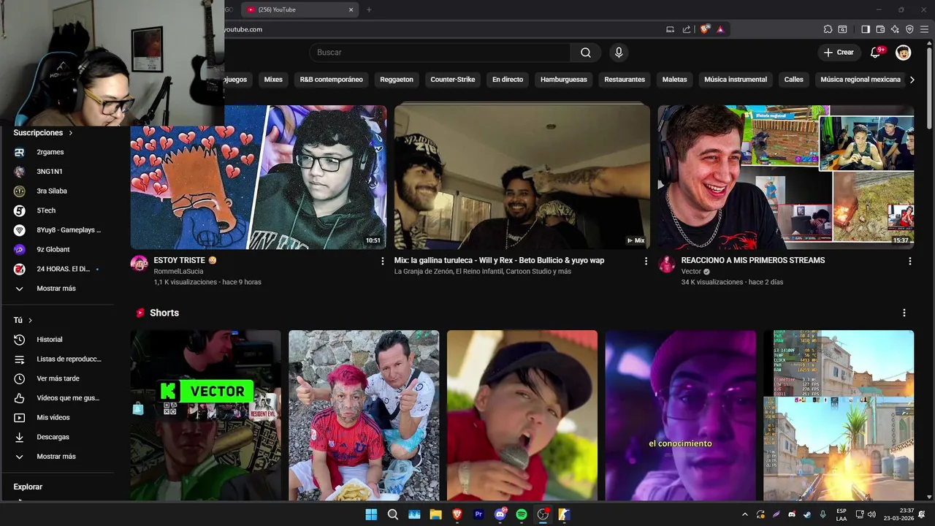The image size is (935, 526).
Task: Open Vídeos que me gustan
Action: click(x=58, y=398)
